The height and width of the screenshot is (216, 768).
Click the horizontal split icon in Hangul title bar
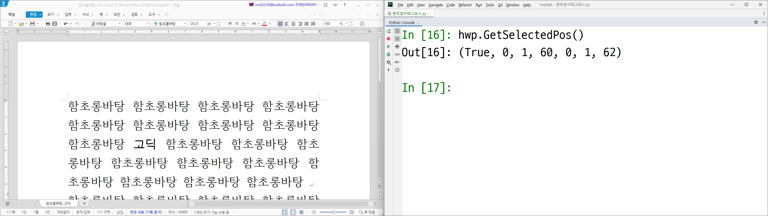click(x=335, y=5)
